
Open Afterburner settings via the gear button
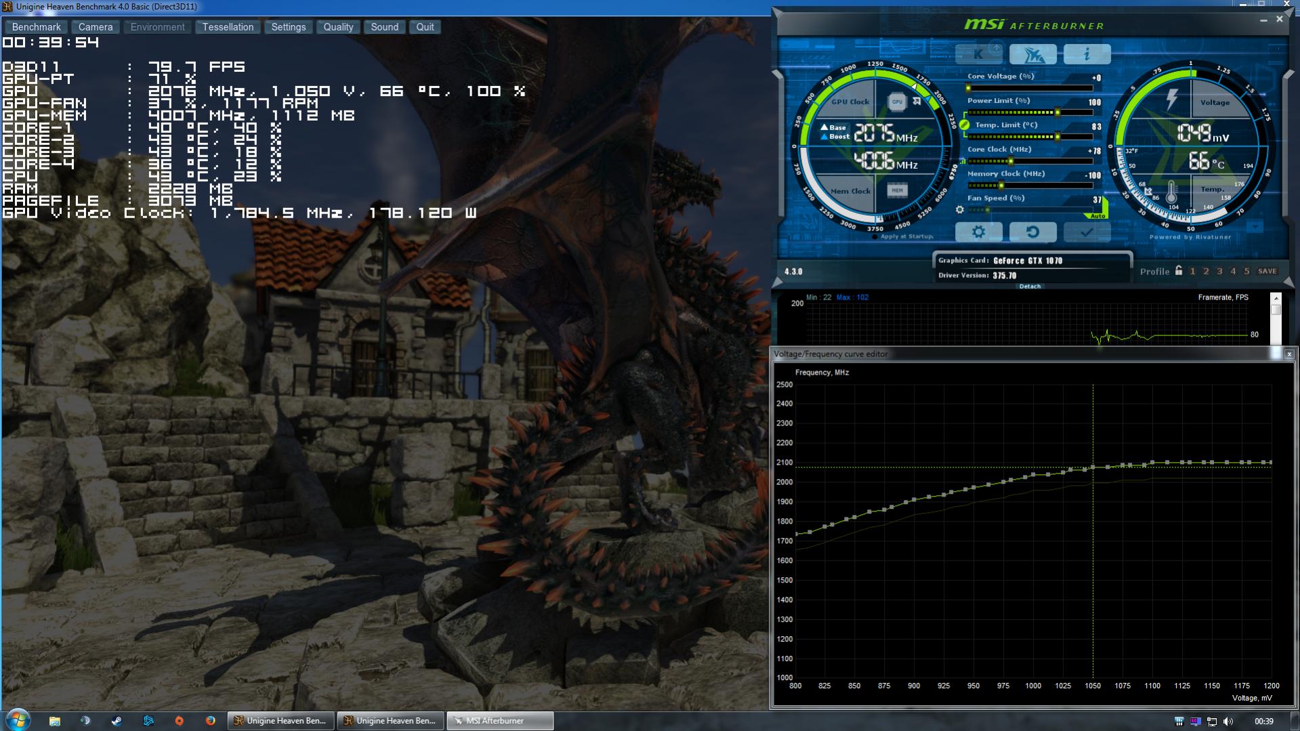coord(979,232)
